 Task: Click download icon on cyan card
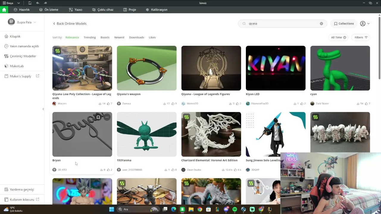358,103
